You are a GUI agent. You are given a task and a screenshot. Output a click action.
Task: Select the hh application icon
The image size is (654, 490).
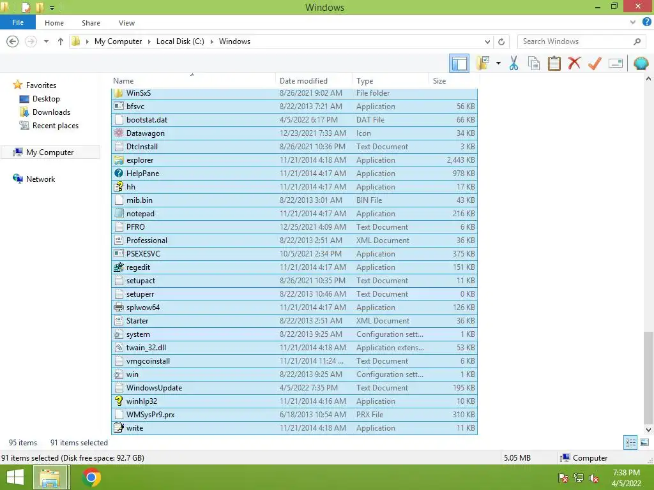tap(118, 187)
